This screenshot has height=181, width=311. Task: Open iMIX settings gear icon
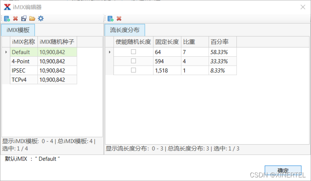click(x=41, y=18)
